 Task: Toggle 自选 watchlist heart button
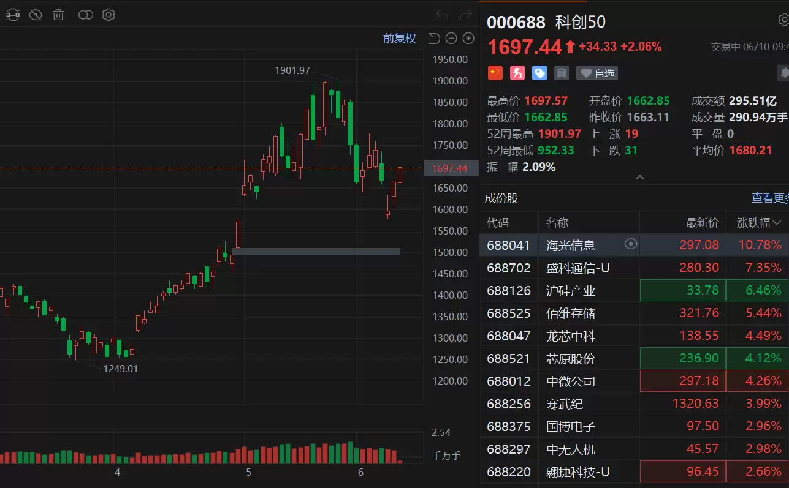tap(597, 73)
